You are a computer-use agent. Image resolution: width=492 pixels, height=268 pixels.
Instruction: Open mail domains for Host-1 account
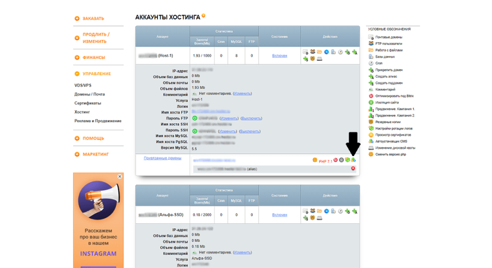tap(306, 52)
